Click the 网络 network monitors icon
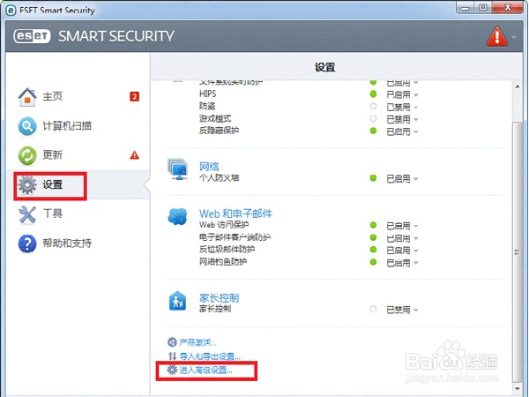The height and width of the screenshot is (397, 529). (x=177, y=169)
